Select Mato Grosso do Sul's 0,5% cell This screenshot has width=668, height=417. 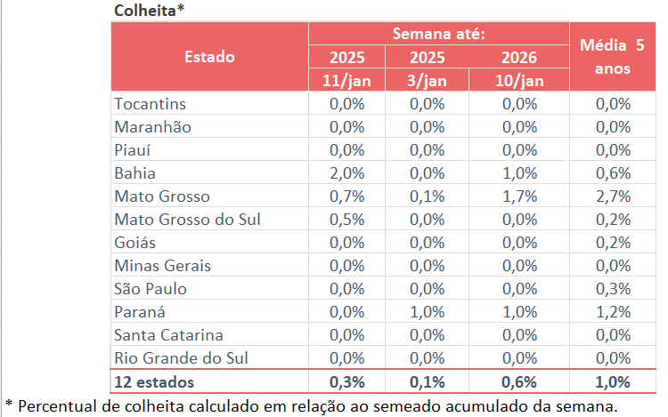pos(346,220)
